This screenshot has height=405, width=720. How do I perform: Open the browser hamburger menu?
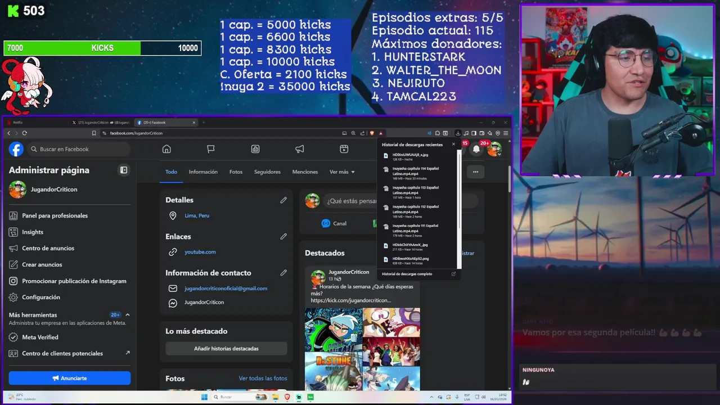506,133
